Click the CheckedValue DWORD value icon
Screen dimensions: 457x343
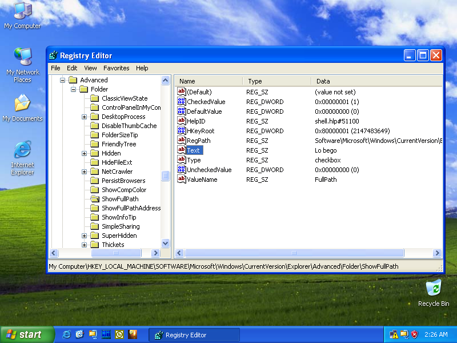click(x=182, y=102)
